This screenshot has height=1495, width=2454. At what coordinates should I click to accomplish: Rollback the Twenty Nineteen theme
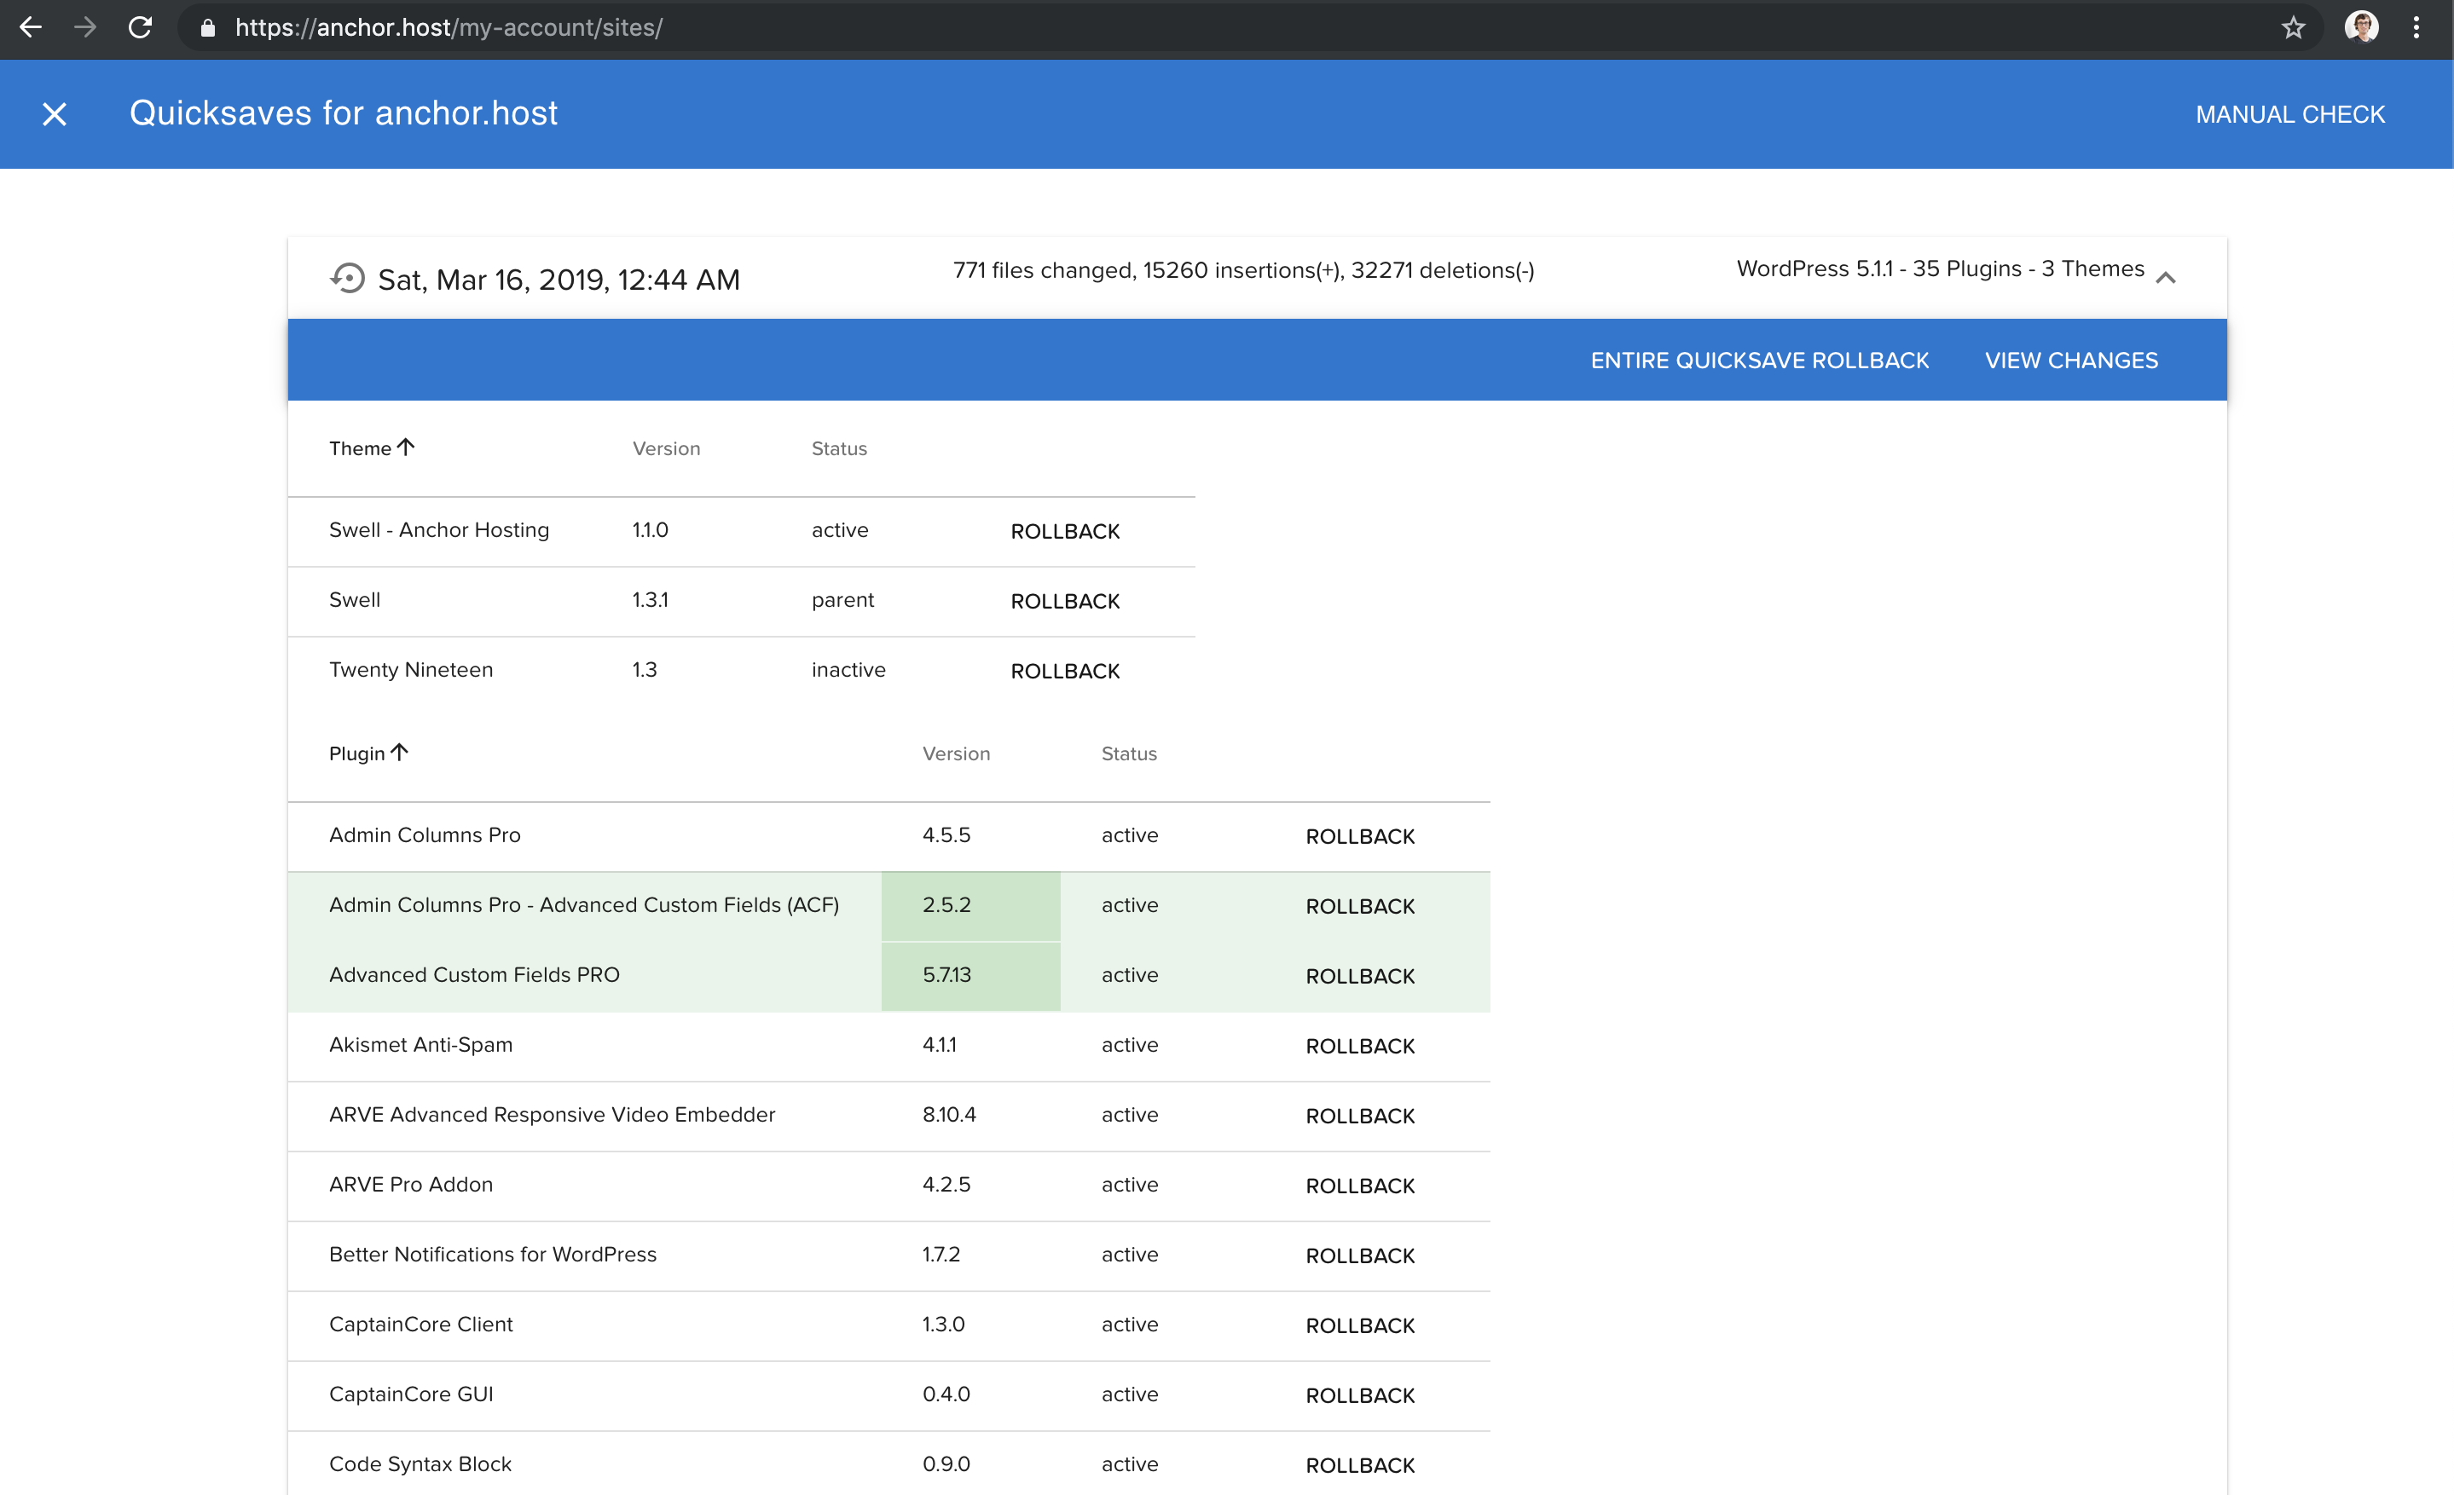point(1065,671)
